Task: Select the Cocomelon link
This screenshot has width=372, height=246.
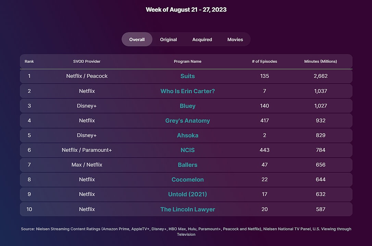Action: 187,180
